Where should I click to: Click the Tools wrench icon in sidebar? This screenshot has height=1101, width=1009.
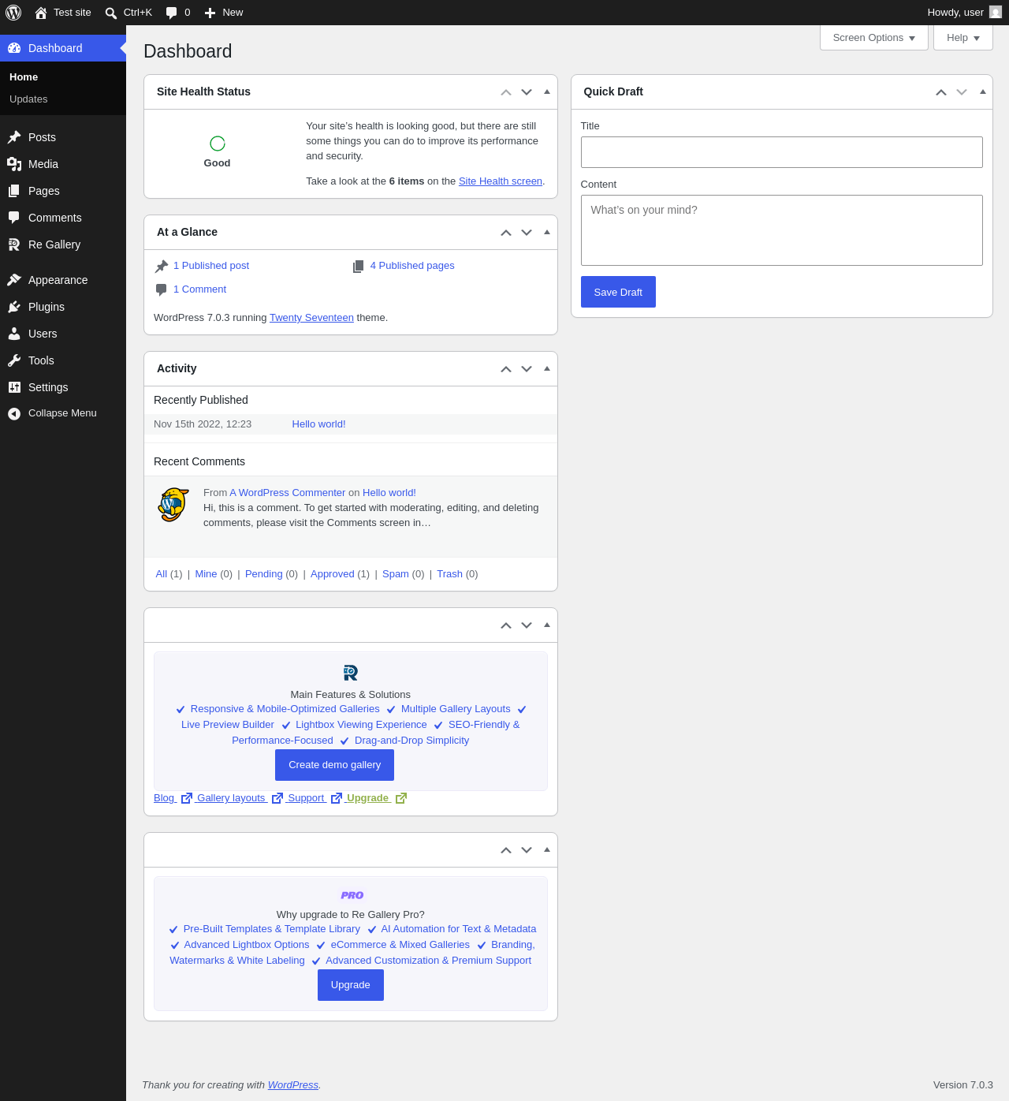point(14,360)
